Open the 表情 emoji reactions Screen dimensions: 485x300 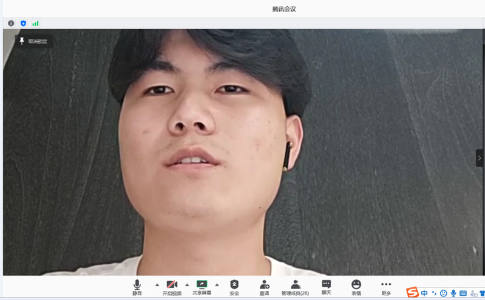click(x=356, y=286)
